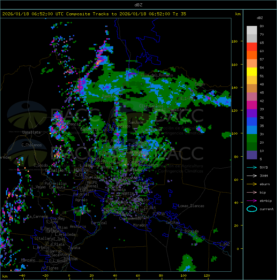277x280 pixels.
Task: Click the 'SanJose' place label
Action: pyautogui.click(x=136, y=122)
